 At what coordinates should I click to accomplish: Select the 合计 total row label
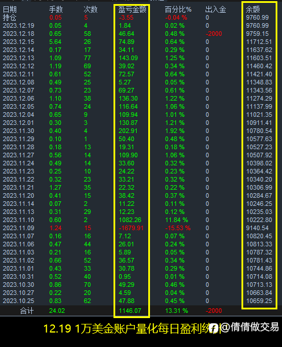(27, 311)
